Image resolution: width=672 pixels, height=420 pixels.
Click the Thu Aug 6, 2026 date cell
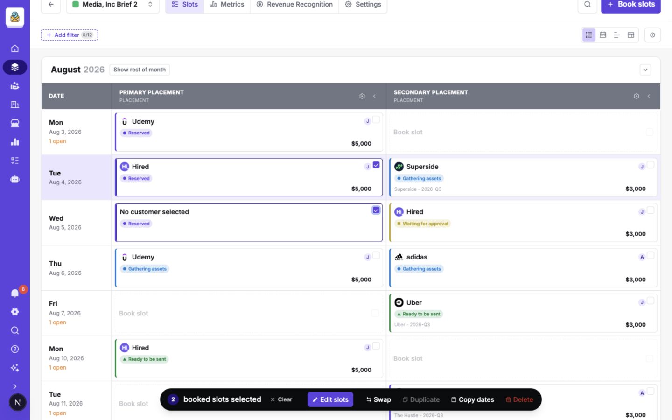[x=77, y=268]
